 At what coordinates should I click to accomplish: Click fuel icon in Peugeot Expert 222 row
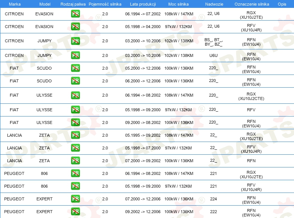(75, 211)
